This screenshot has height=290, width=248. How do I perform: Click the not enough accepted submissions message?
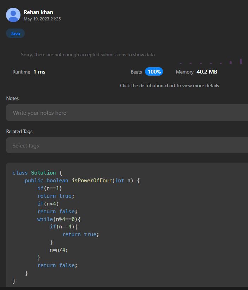pyautogui.click(x=88, y=55)
